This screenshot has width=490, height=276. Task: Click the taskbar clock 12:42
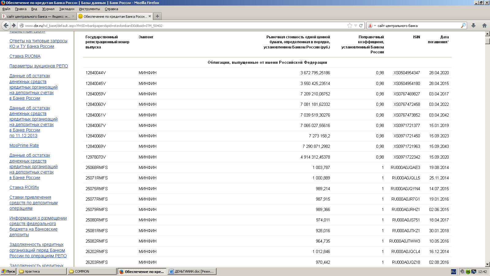click(482, 271)
